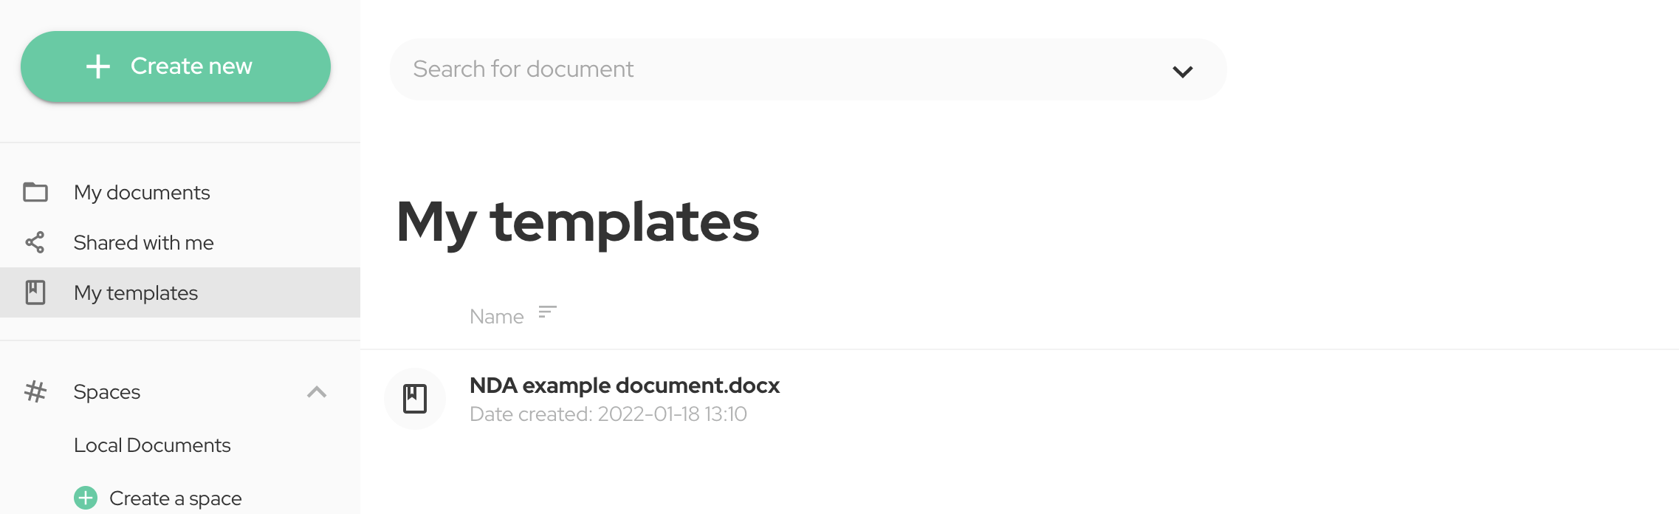This screenshot has width=1679, height=514.
Task: Click the Search for document field
Action: click(x=808, y=69)
